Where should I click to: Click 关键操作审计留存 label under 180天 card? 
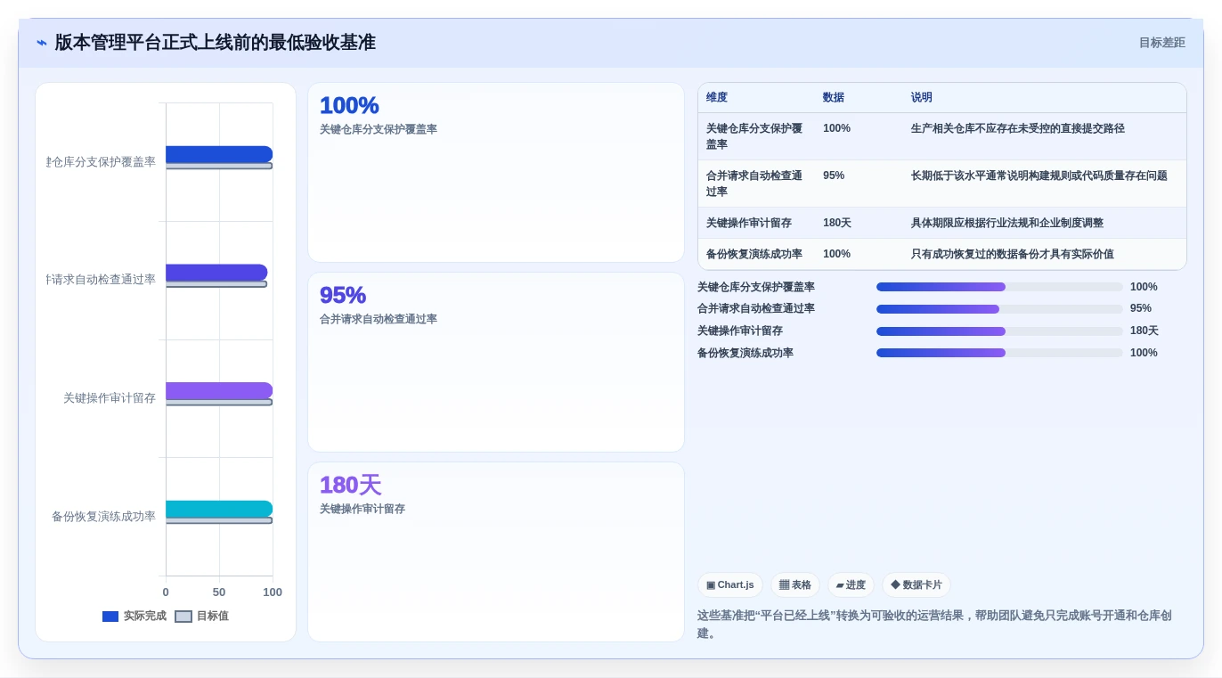coord(363,509)
